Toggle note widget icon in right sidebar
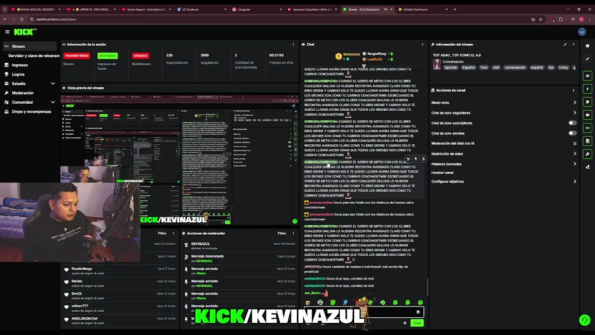The height and width of the screenshot is (335, 595). click(588, 102)
